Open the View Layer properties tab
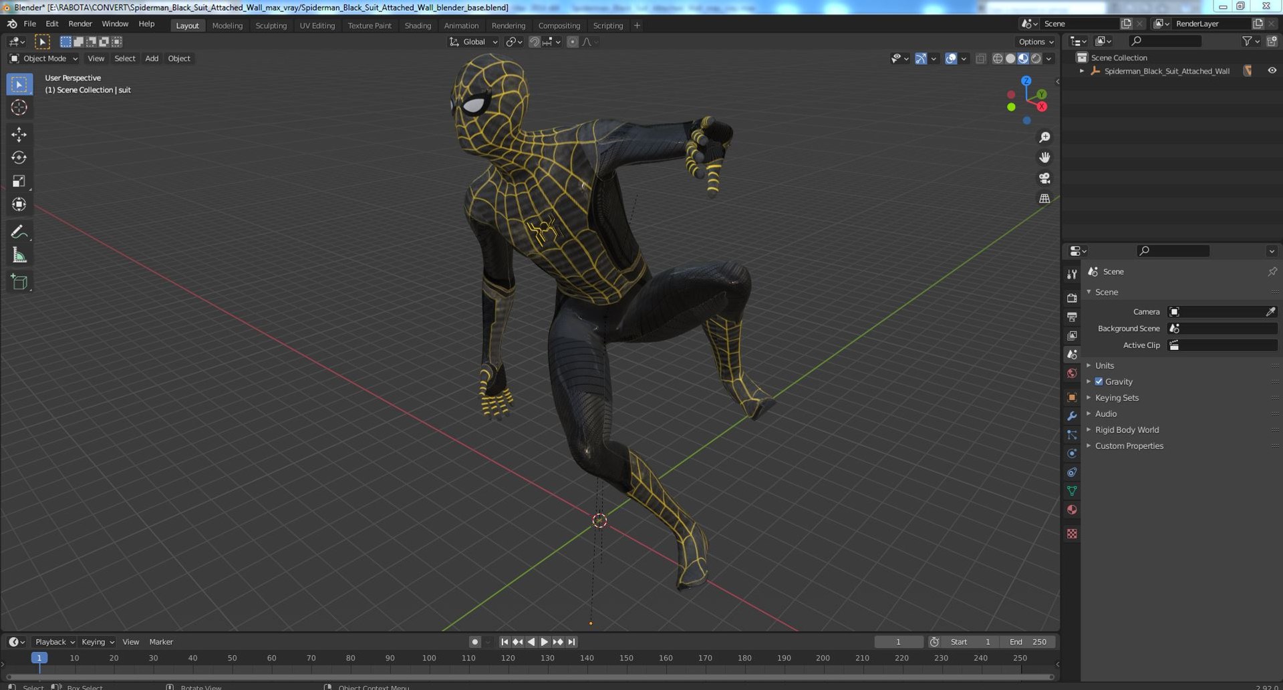The height and width of the screenshot is (690, 1283). 1072,335
